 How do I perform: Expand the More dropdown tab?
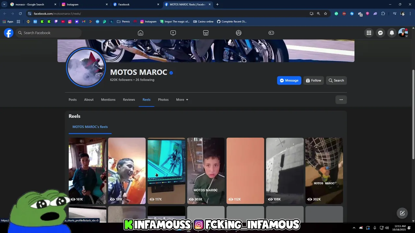tap(182, 100)
